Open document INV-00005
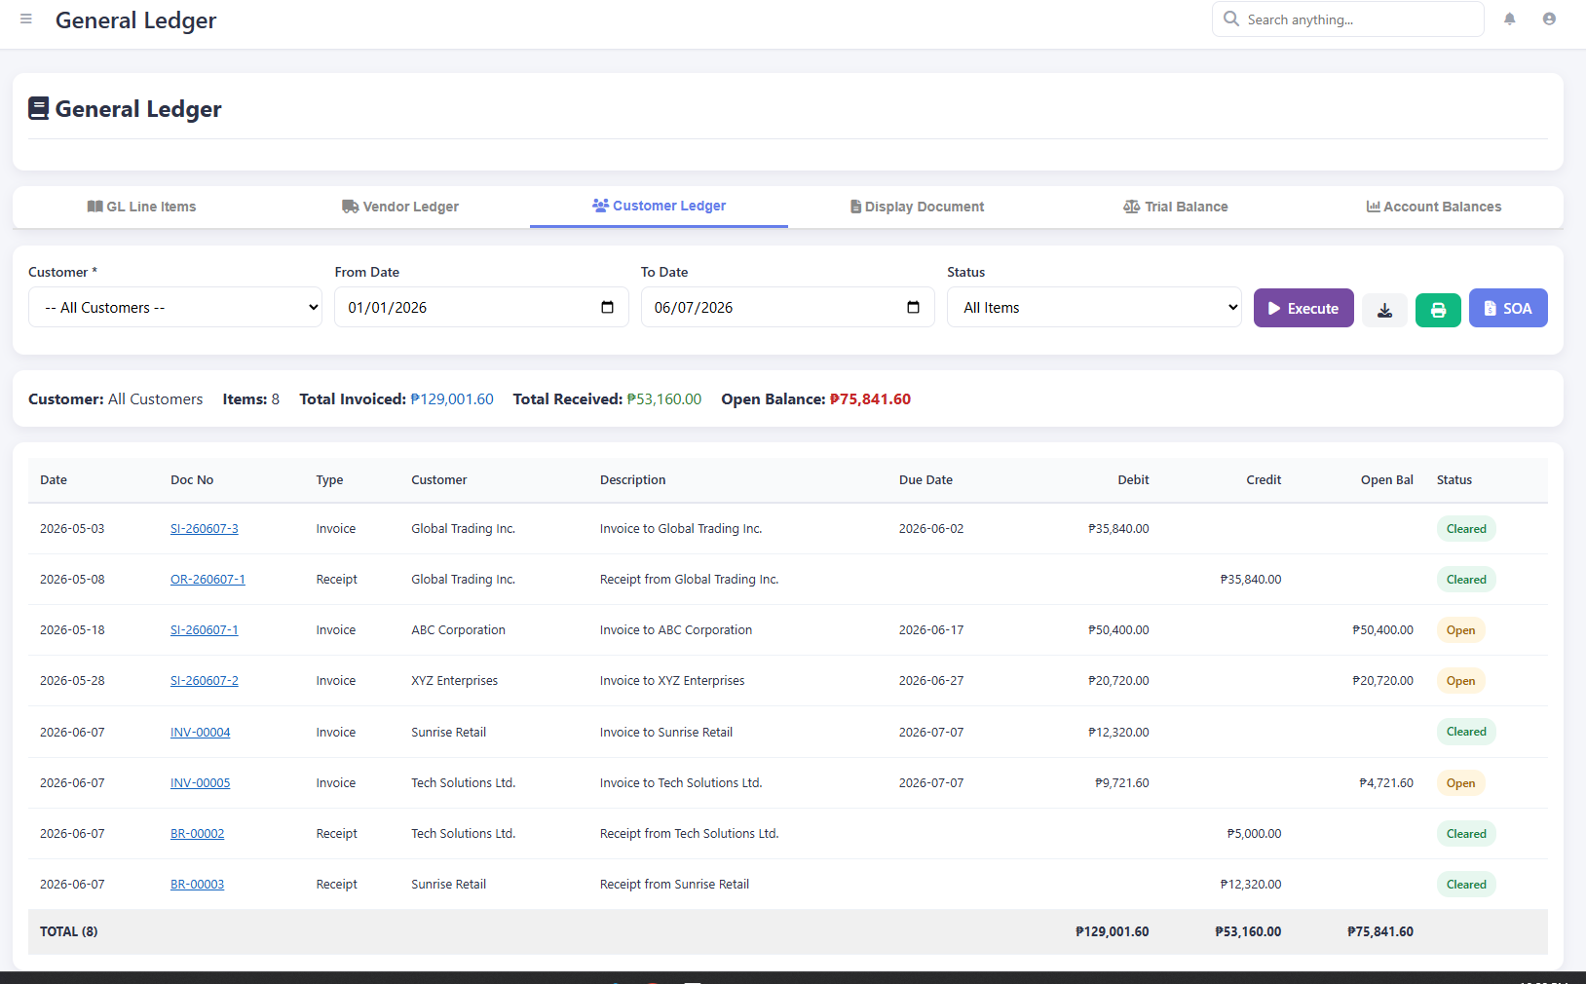Viewport: 1586px width, 984px height. pyautogui.click(x=201, y=783)
